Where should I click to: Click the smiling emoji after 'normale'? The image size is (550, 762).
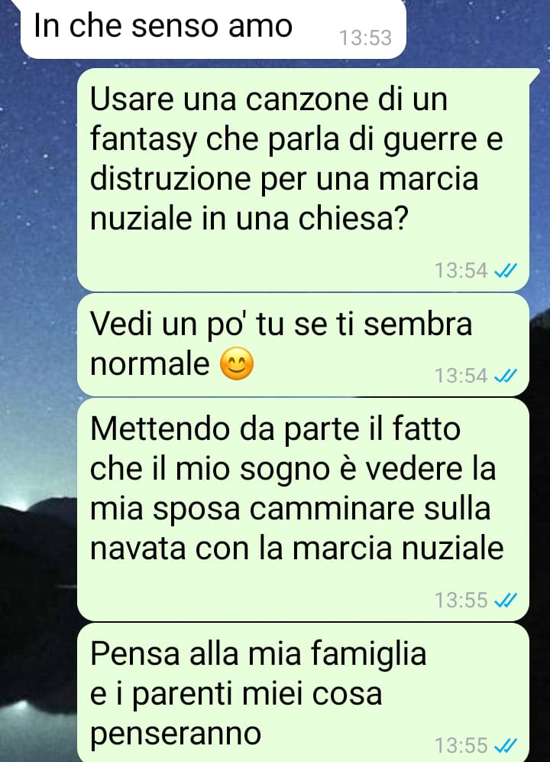pyautogui.click(x=236, y=363)
